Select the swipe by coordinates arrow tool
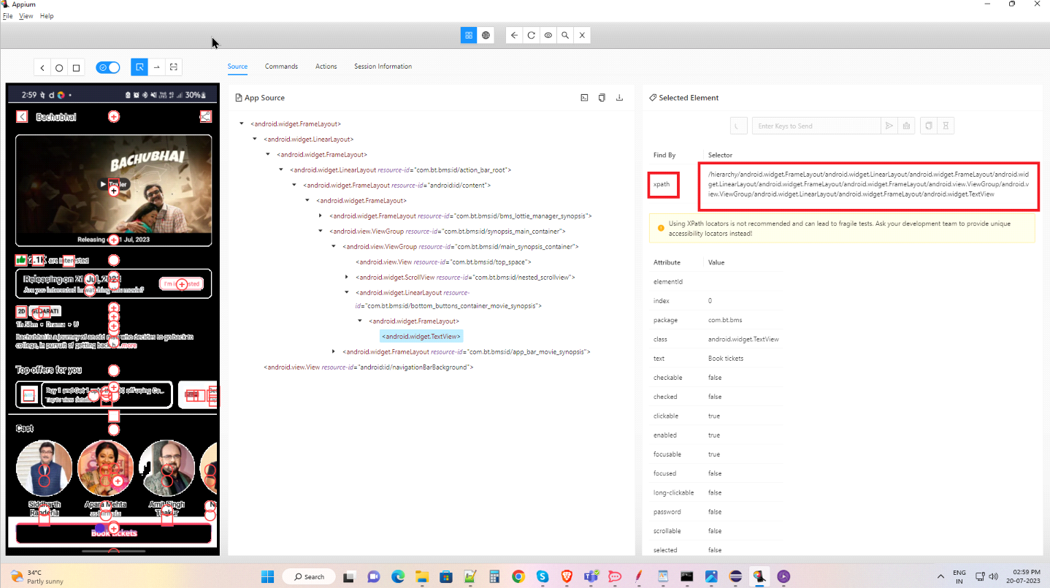1050x588 pixels. (x=156, y=67)
